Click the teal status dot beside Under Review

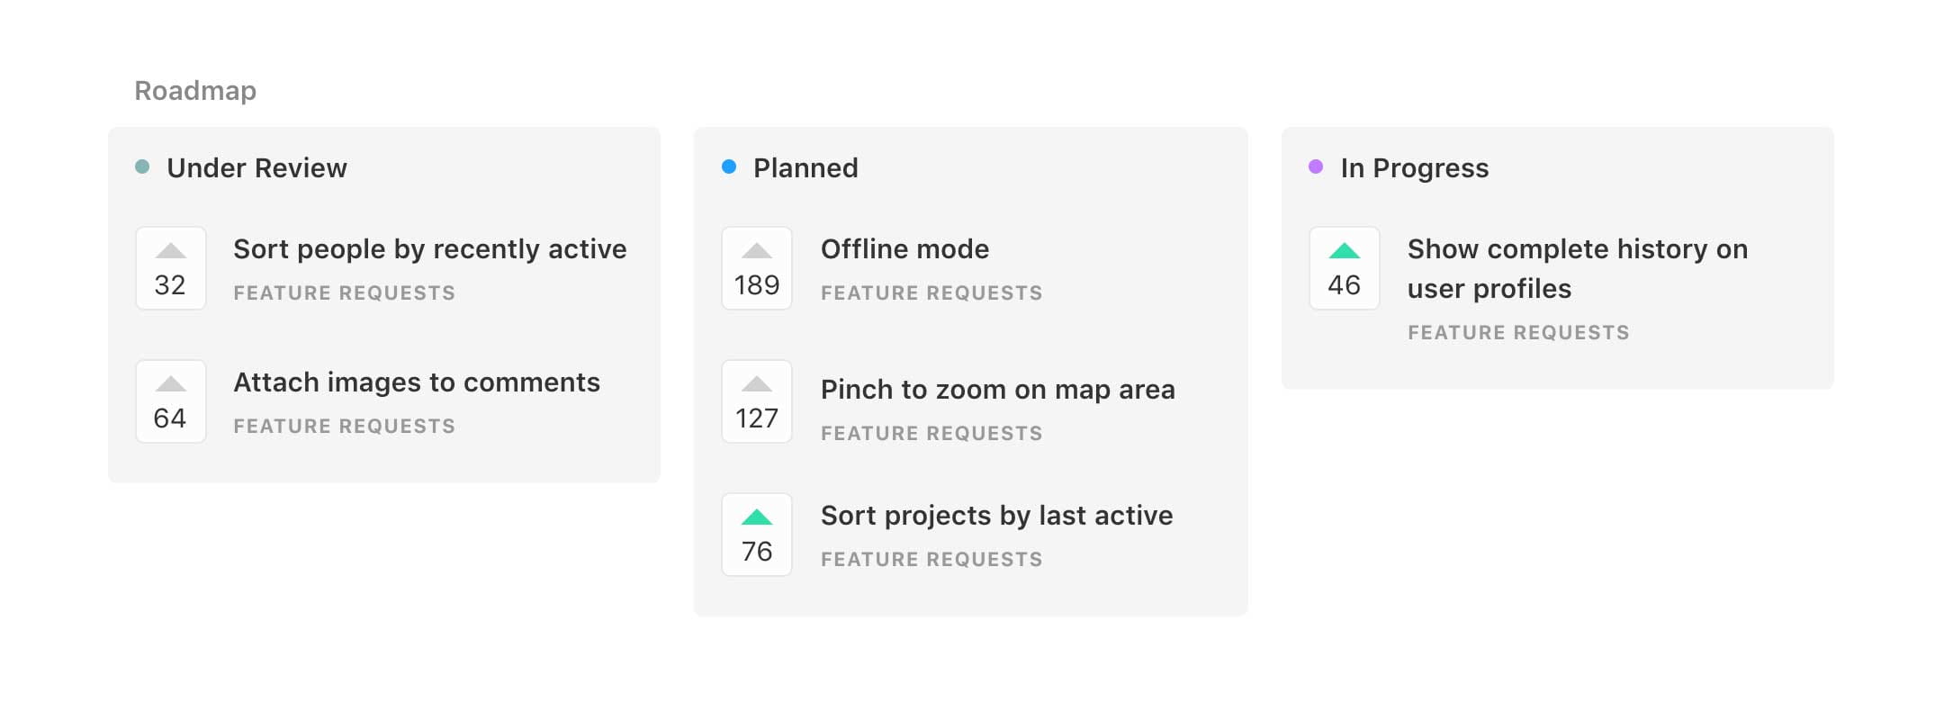(x=143, y=166)
